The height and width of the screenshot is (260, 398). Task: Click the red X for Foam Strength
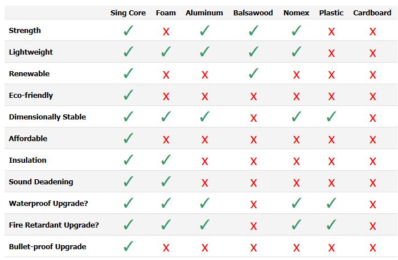coord(166,31)
